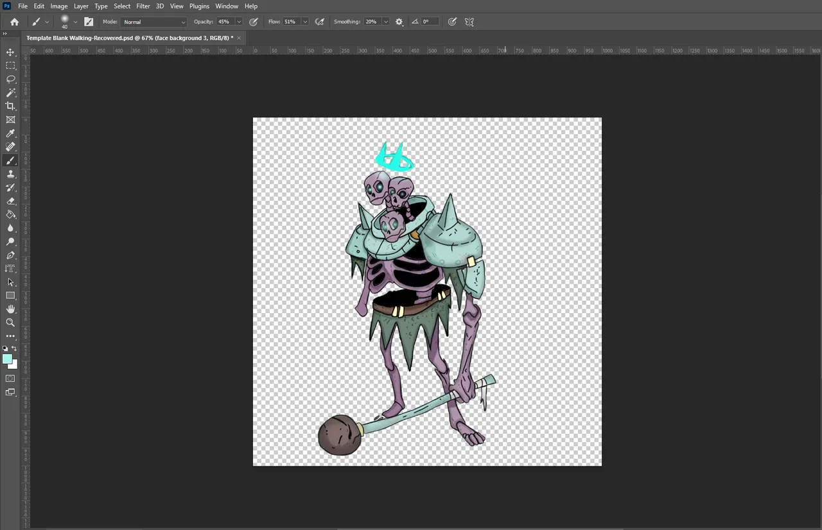
Task: Select the Crop tool
Action: coord(10,106)
